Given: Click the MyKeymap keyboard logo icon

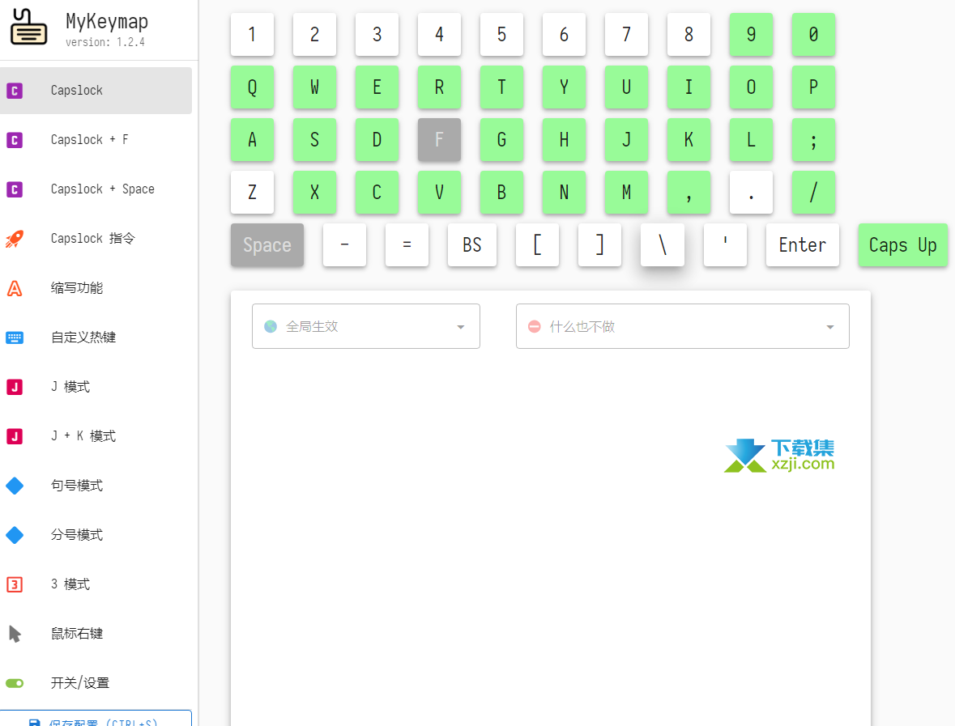Looking at the screenshot, I should pos(28,27).
